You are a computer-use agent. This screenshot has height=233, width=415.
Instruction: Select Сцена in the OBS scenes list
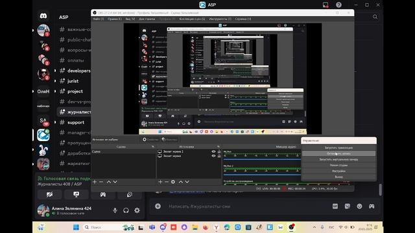point(123,151)
